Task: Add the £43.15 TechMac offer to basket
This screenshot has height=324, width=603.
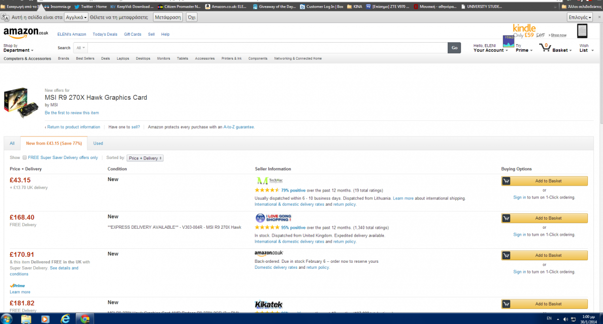Action: (544, 181)
